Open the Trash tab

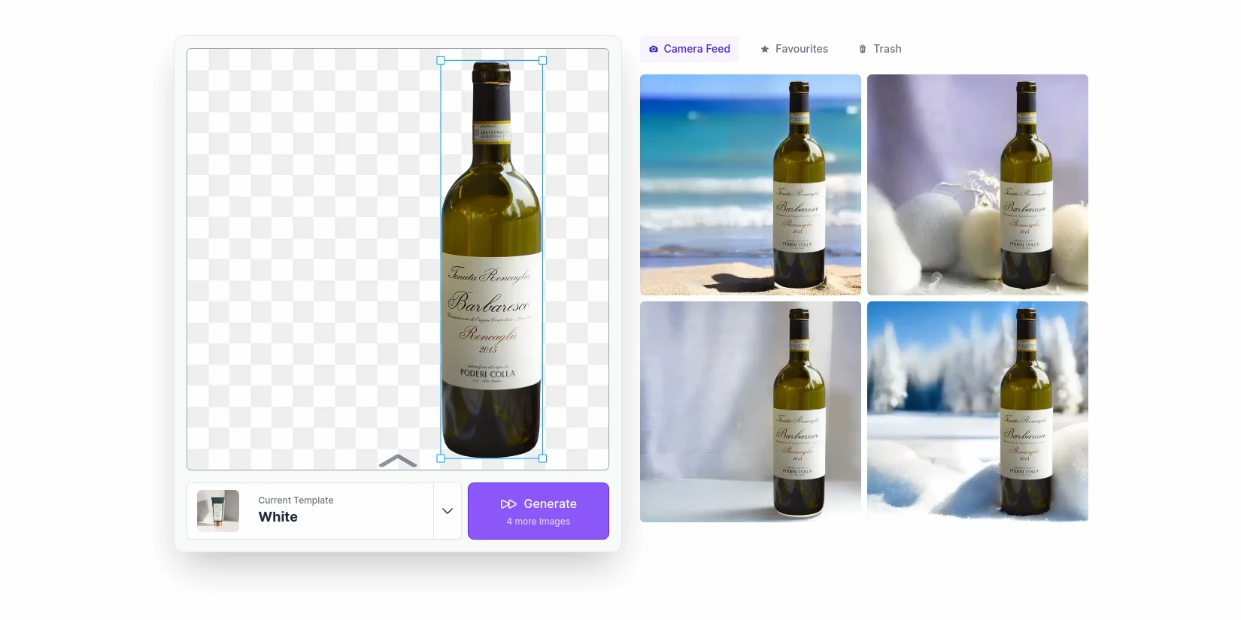click(880, 49)
